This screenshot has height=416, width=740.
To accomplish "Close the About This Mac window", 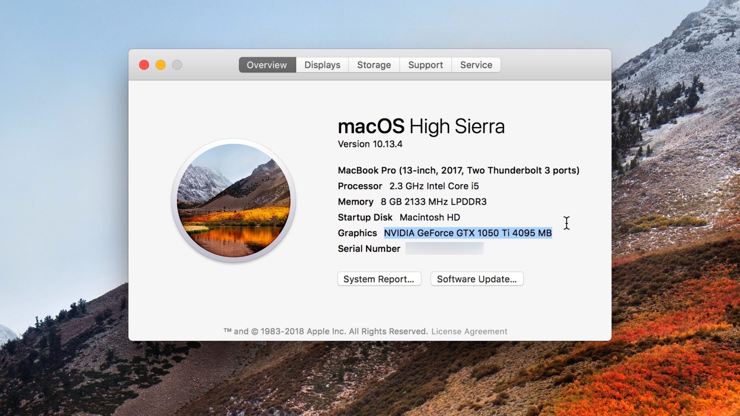I will 144,65.
